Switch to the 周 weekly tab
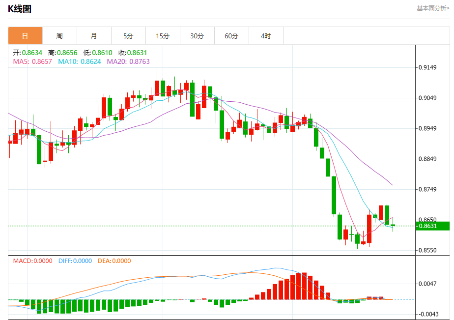 [59, 35]
